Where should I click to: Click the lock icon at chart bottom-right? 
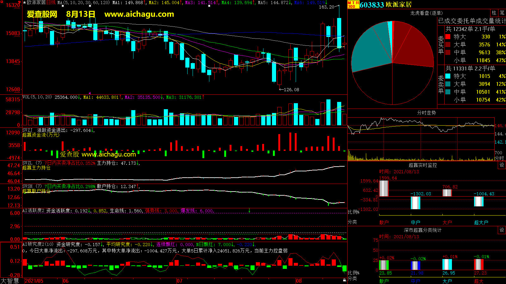coord(344,280)
